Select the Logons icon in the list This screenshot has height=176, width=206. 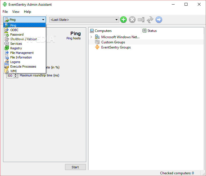pos(7,62)
